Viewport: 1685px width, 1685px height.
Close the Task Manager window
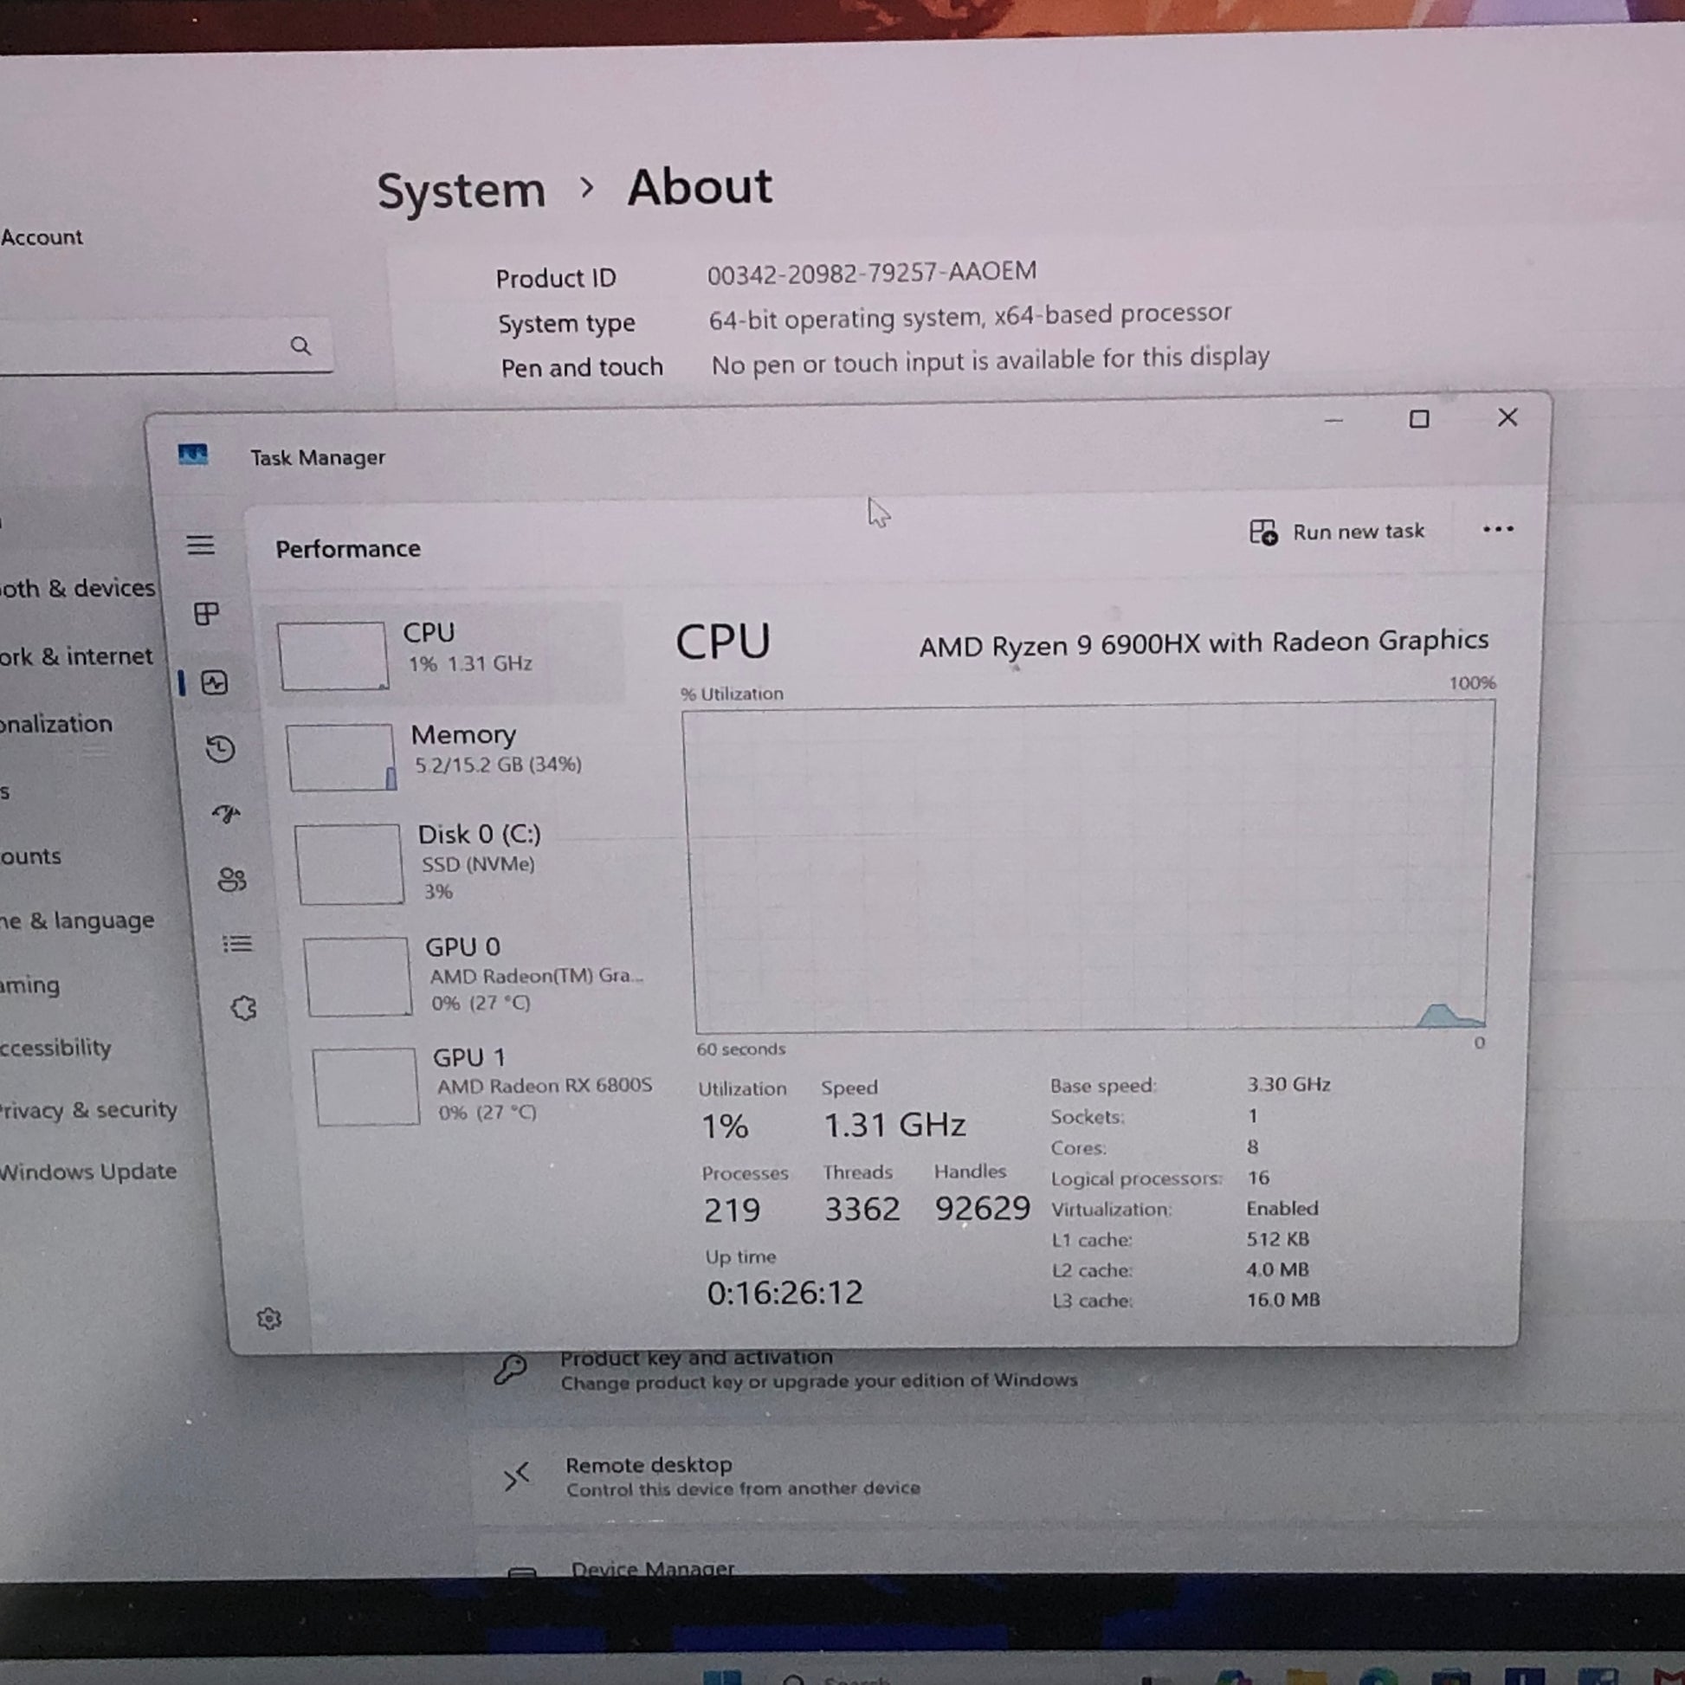(1508, 417)
